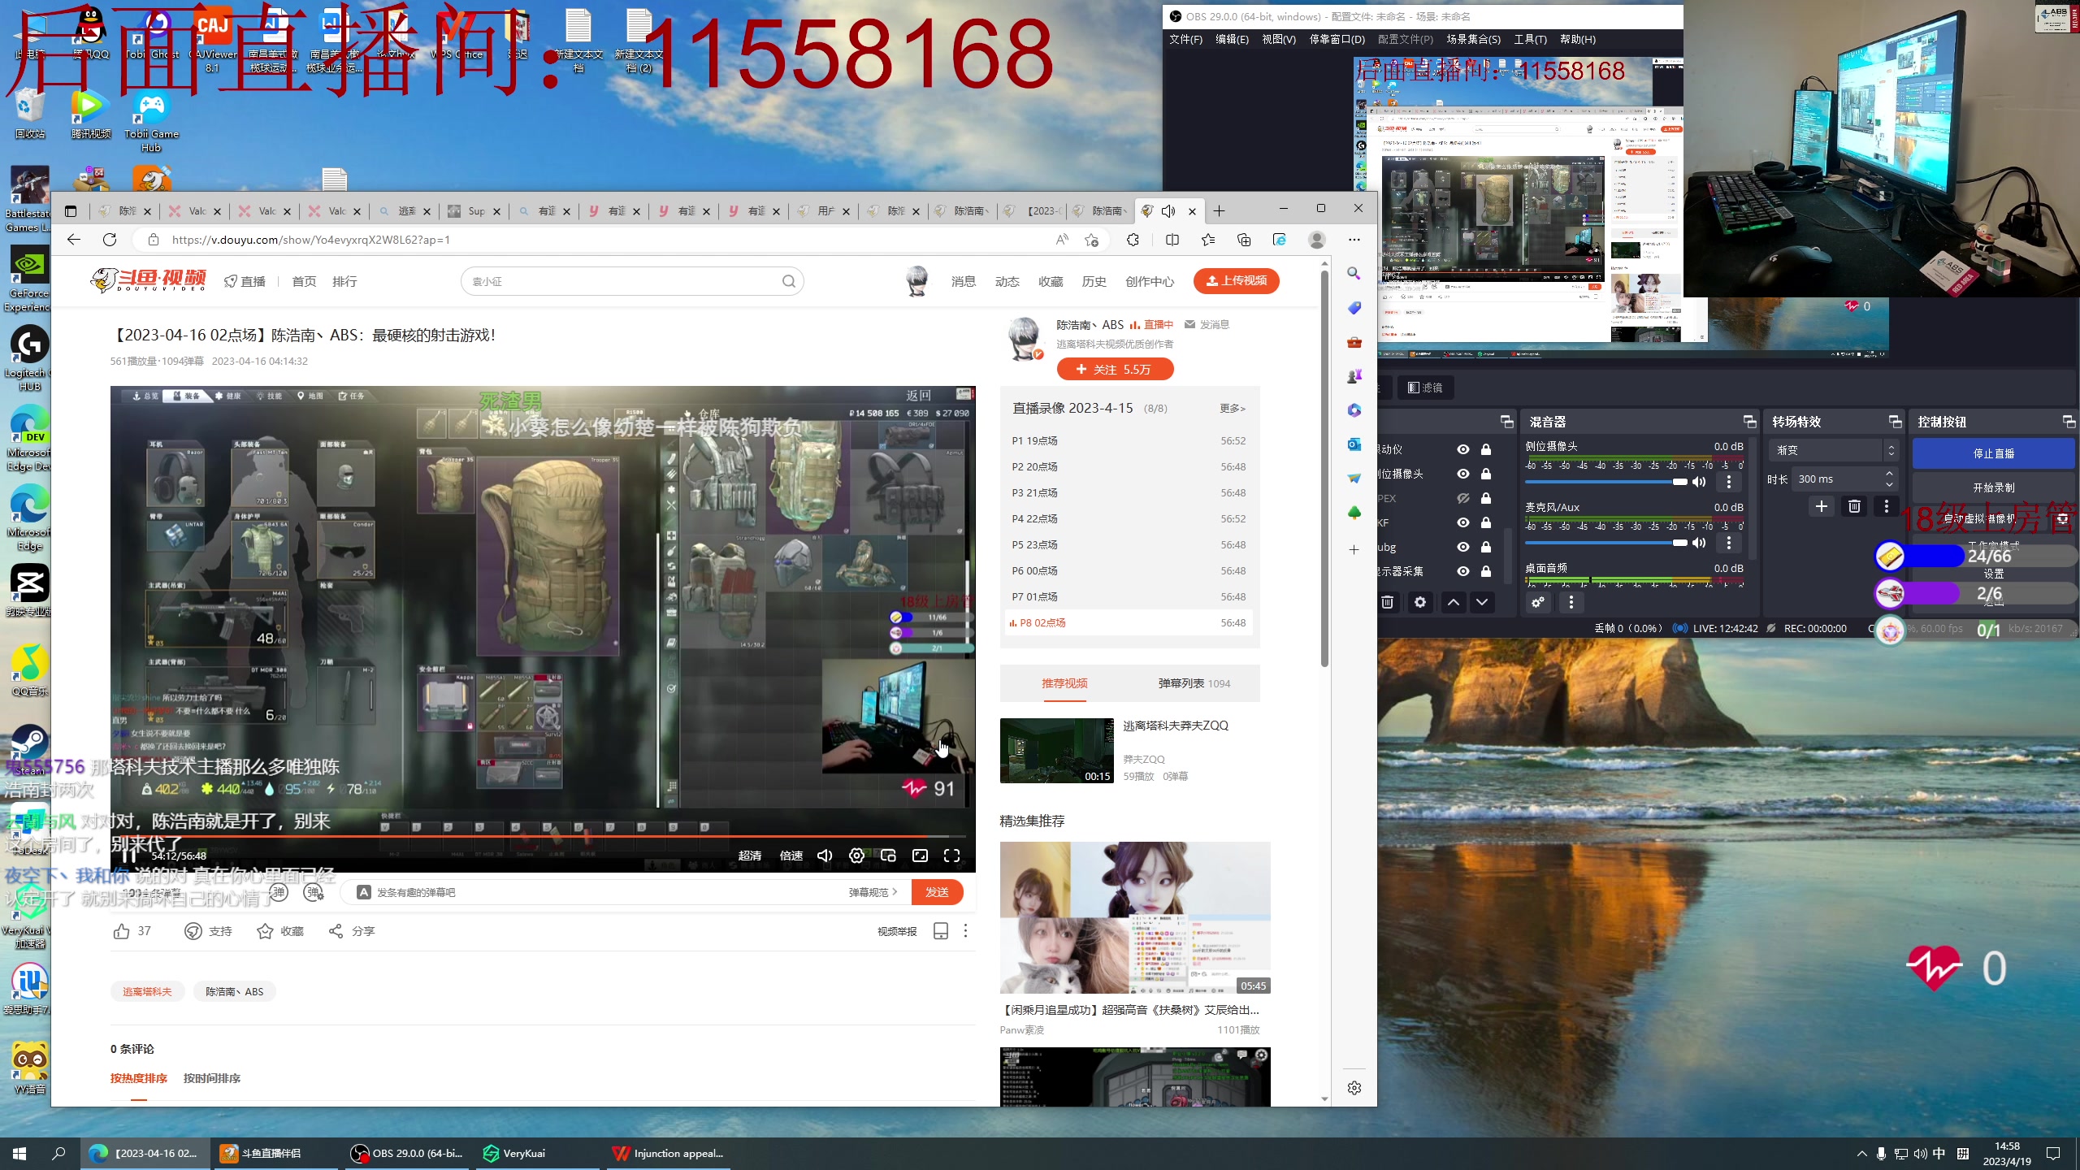2080x1170 pixels.
Task: Switch video player to web fullscreen
Action: click(x=920, y=856)
